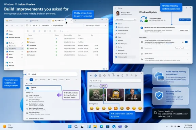Open Sort dropdown in File Explorer toolbar
This screenshot has width=196, height=130.
(x=62, y=31)
